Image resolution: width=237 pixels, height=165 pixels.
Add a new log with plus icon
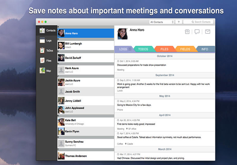[x=130, y=49]
